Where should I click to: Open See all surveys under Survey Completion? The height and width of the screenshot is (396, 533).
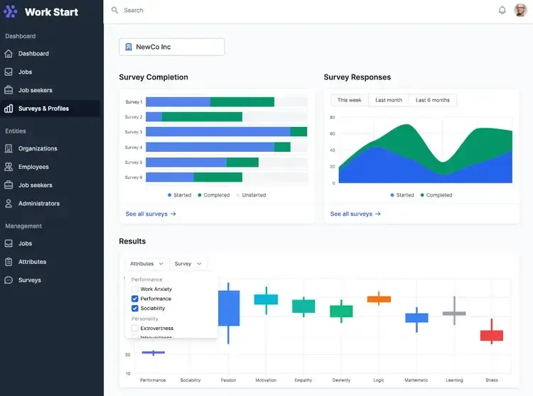(x=151, y=214)
